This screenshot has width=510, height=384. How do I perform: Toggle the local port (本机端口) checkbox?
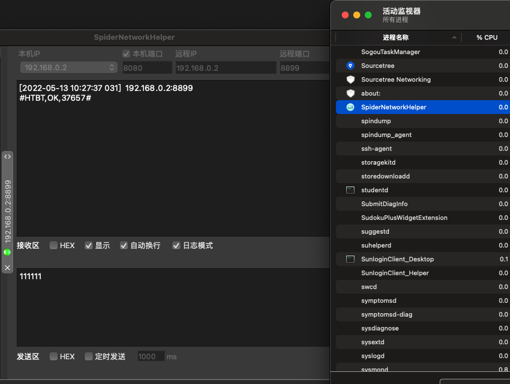point(126,54)
